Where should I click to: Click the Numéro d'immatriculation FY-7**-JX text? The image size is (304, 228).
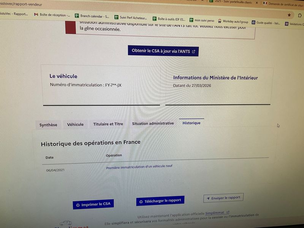pyautogui.click(x=86, y=85)
